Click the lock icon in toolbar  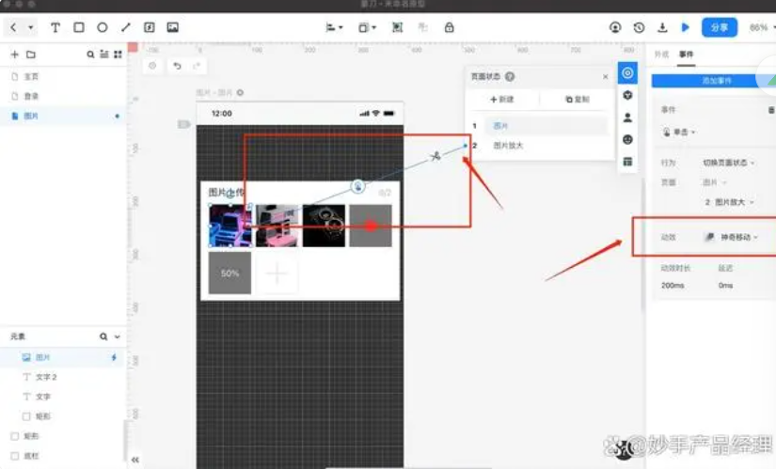[449, 27]
